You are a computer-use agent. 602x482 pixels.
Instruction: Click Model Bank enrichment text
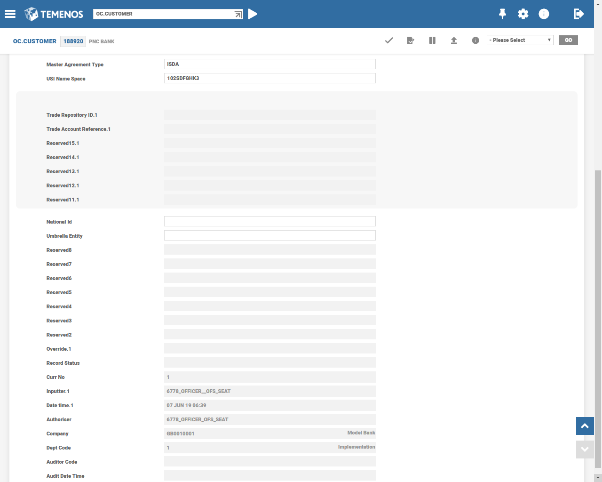pos(361,433)
